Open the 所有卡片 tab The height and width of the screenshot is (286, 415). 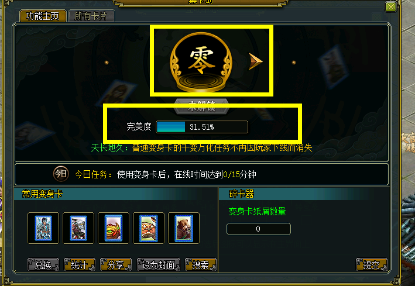pyautogui.click(x=91, y=16)
